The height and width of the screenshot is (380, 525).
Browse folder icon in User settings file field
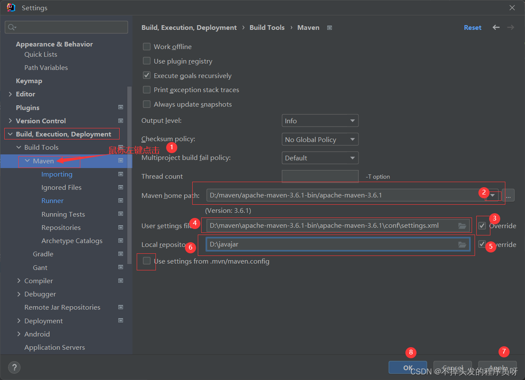tap(462, 226)
